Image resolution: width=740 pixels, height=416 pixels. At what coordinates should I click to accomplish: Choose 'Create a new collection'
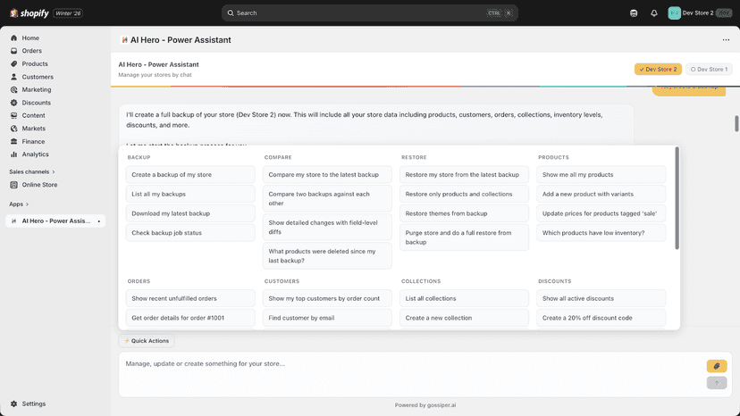click(464, 318)
